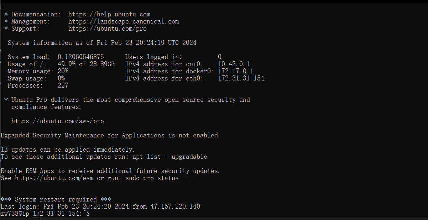Click the cni0 IPv4 address 10.42.0.1
Screen dimensions: 428x220
pyautogui.click(x=234, y=64)
